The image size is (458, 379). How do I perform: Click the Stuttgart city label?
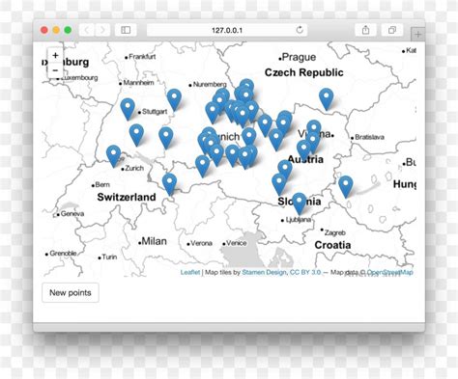pyautogui.click(x=154, y=112)
